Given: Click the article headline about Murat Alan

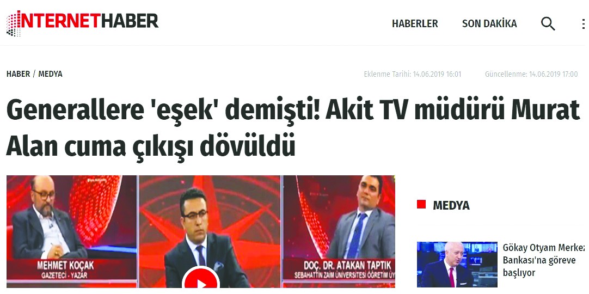Looking at the screenshot, I should (293, 127).
